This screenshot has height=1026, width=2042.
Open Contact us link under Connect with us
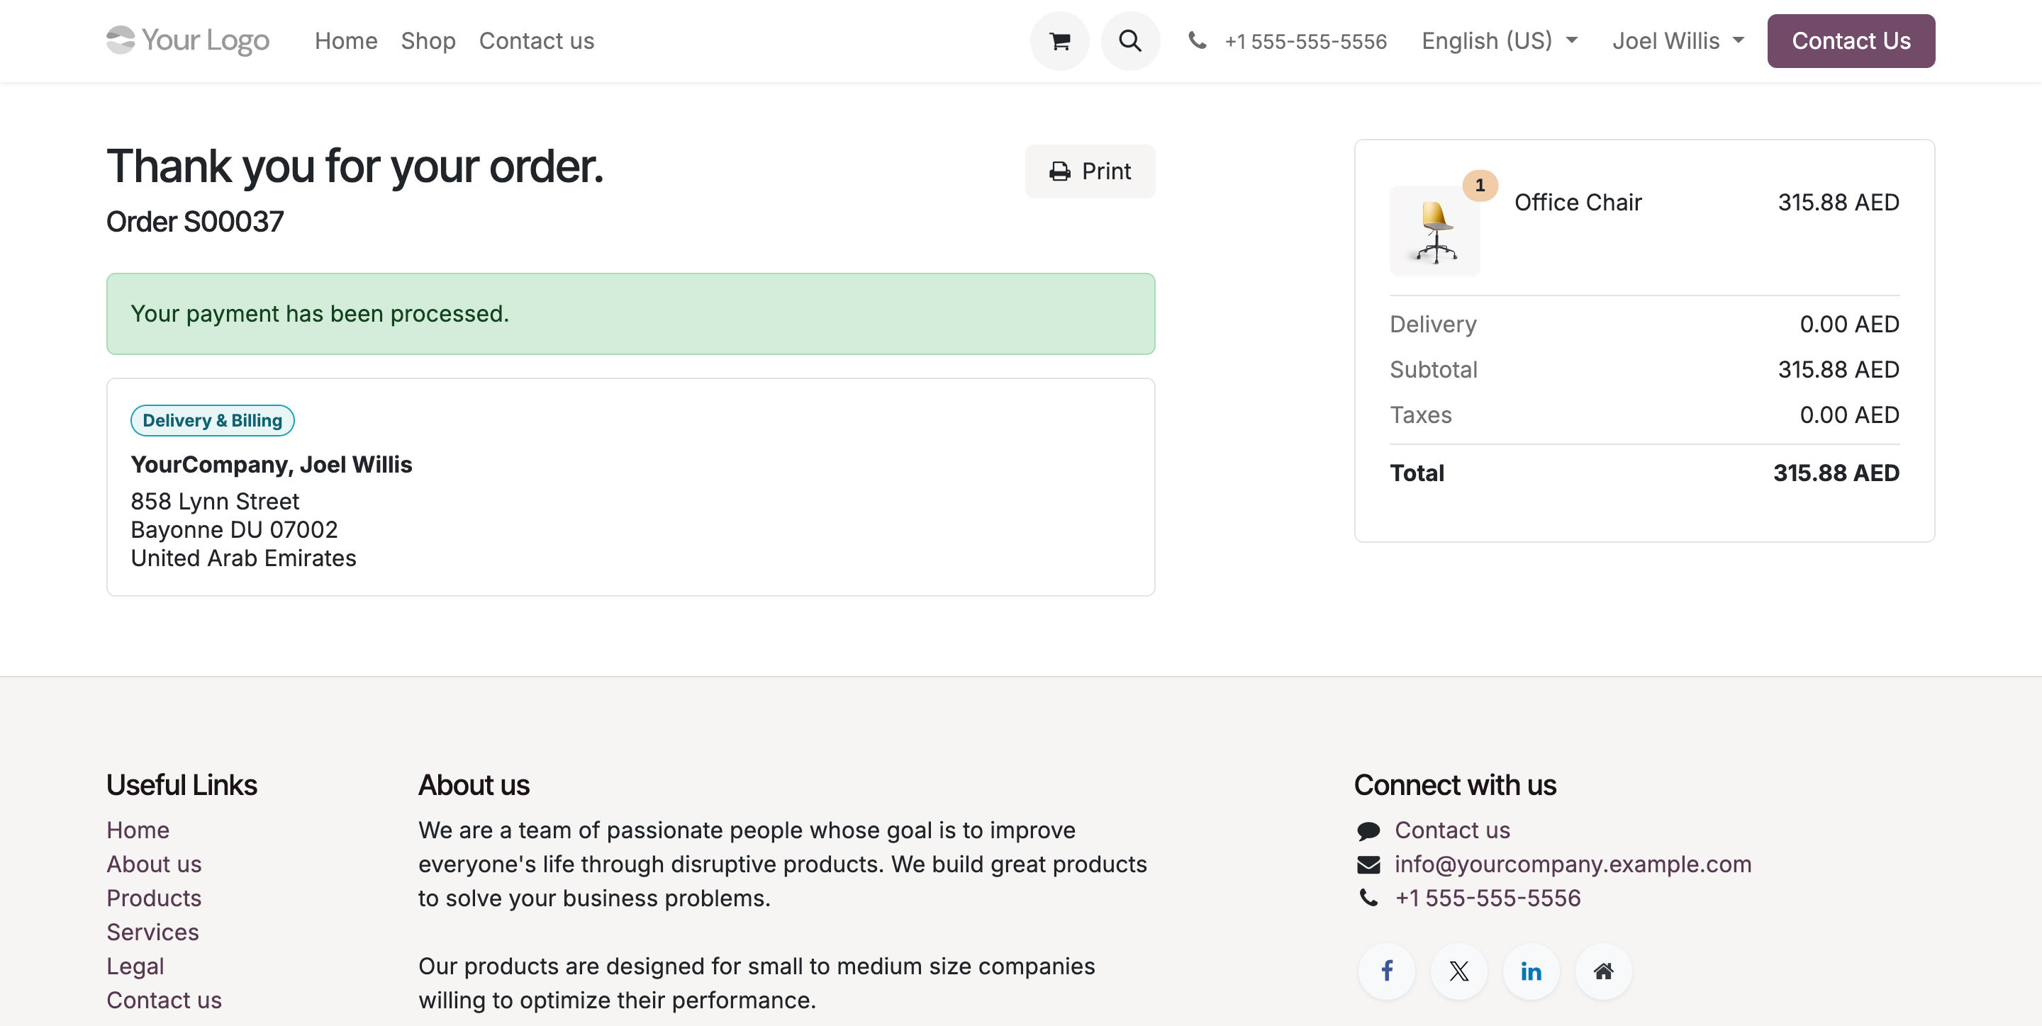pyautogui.click(x=1452, y=830)
